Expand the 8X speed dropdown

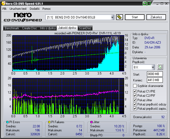pos(153,67)
